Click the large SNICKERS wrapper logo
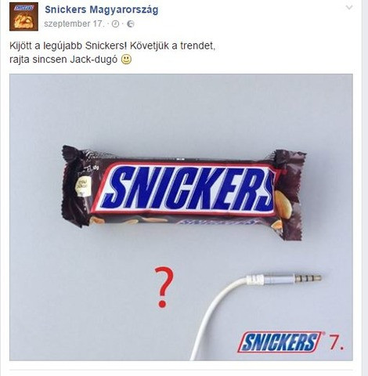368x376 pixels. click(x=186, y=189)
